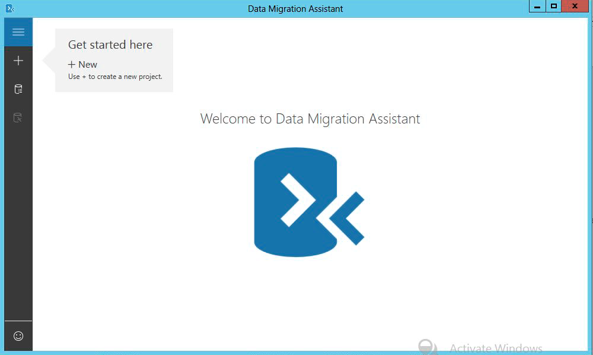The height and width of the screenshot is (355, 593).
Task: Click the Activate Windows link
Action: tap(496, 348)
